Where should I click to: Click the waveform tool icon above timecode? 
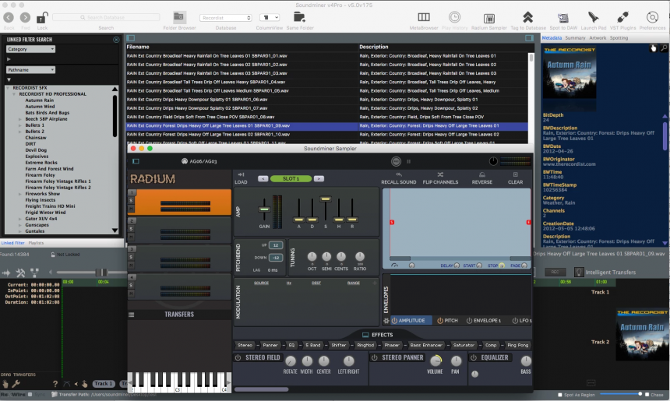coord(6,273)
